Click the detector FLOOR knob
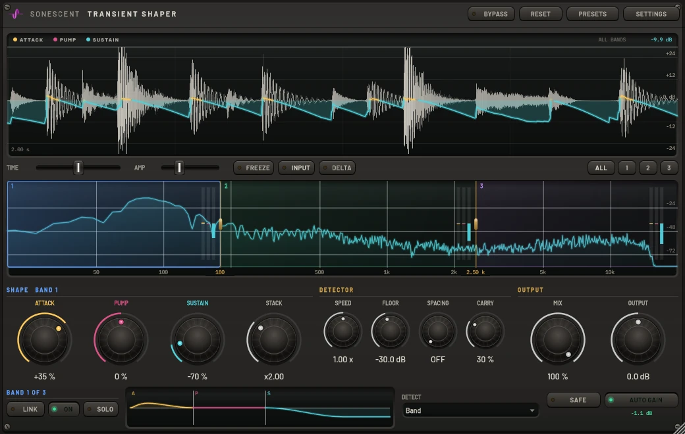Screen dimensions: 685x434 click(390, 331)
